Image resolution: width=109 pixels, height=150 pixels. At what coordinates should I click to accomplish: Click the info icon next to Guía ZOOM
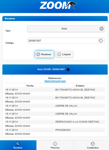68,69
